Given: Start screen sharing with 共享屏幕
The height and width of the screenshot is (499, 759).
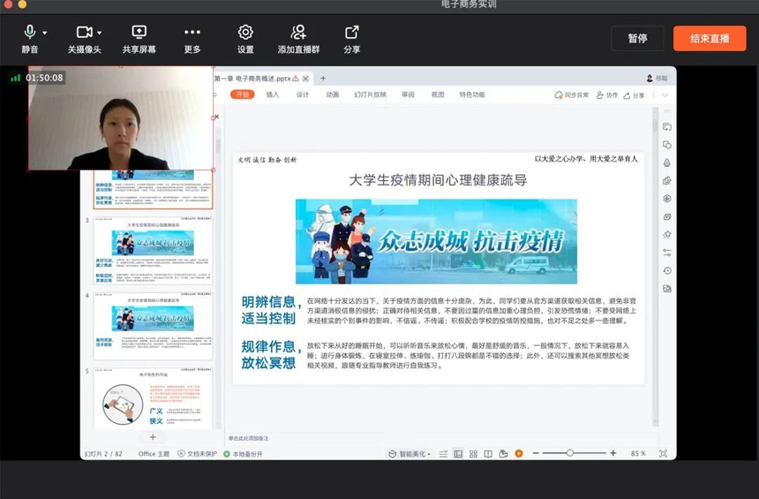Looking at the screenshot, I should [x=139, y=39].
